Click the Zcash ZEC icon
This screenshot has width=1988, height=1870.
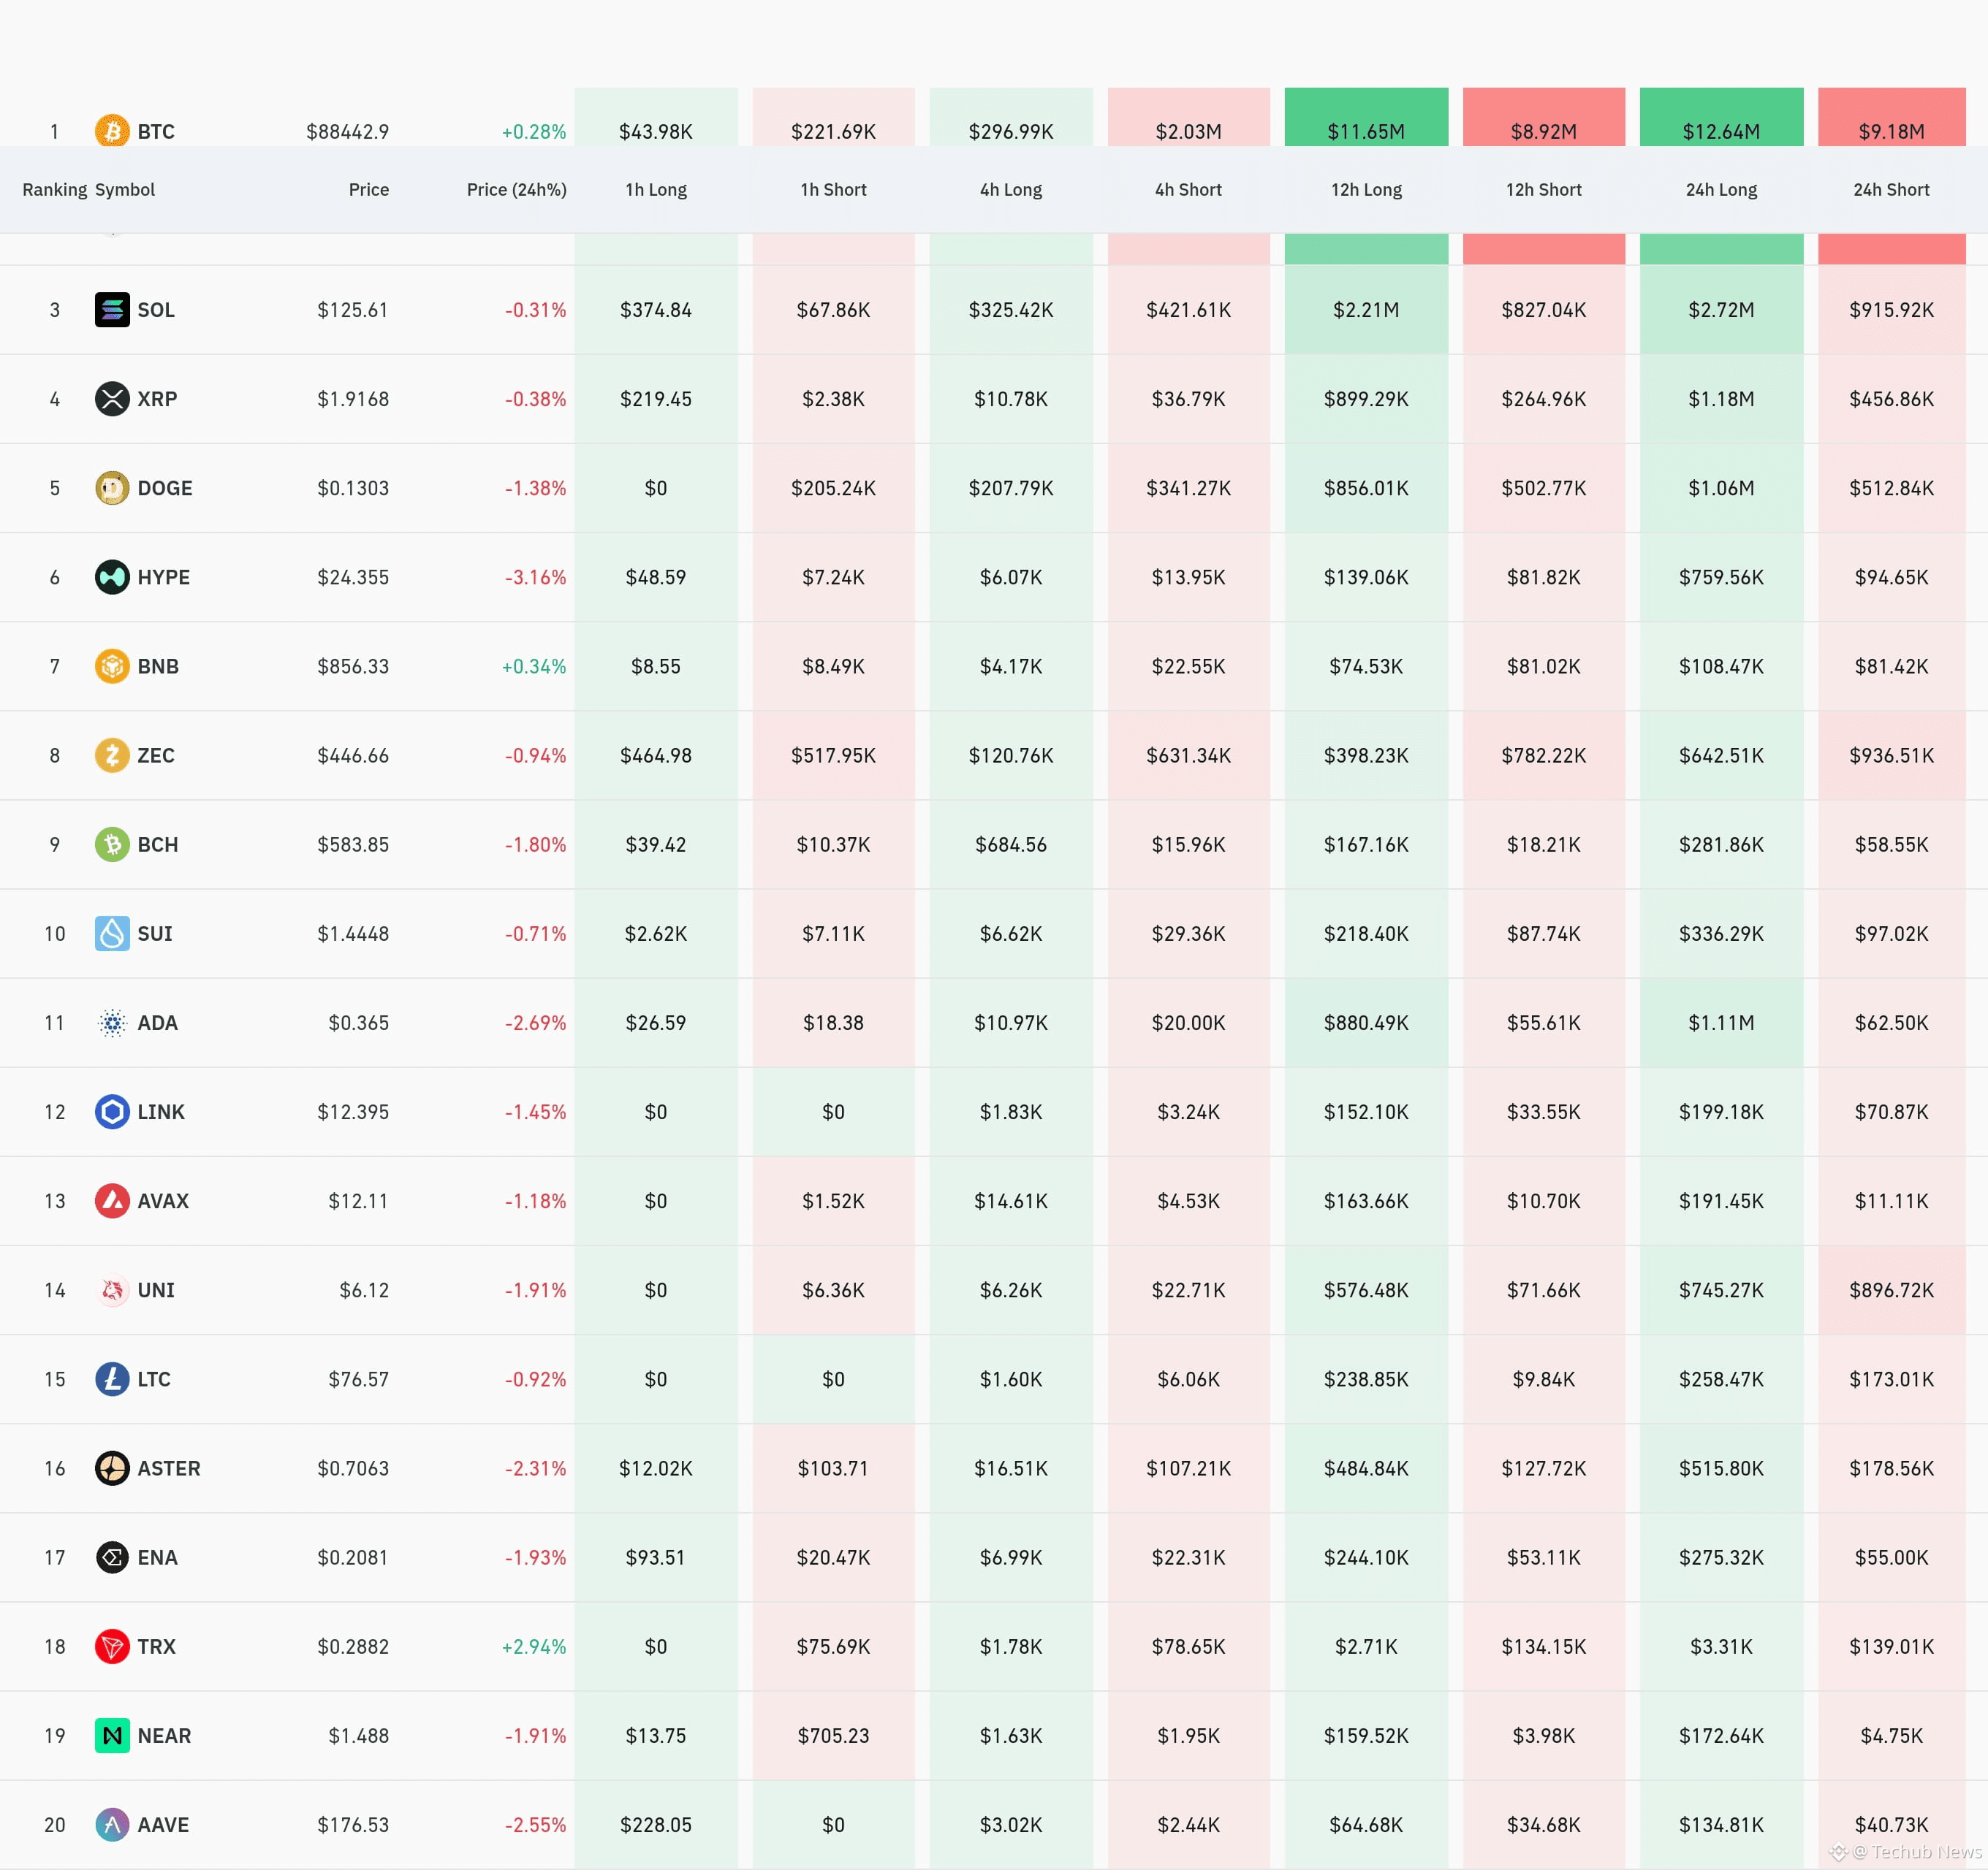tap(112, 755)
